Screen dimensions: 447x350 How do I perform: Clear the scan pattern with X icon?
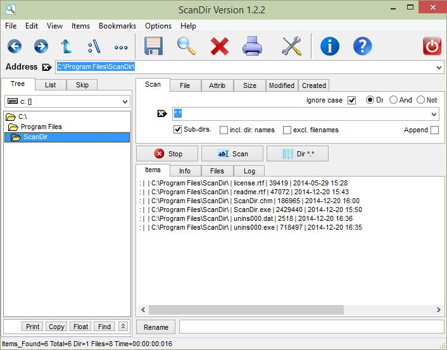(x=162, y=114)
